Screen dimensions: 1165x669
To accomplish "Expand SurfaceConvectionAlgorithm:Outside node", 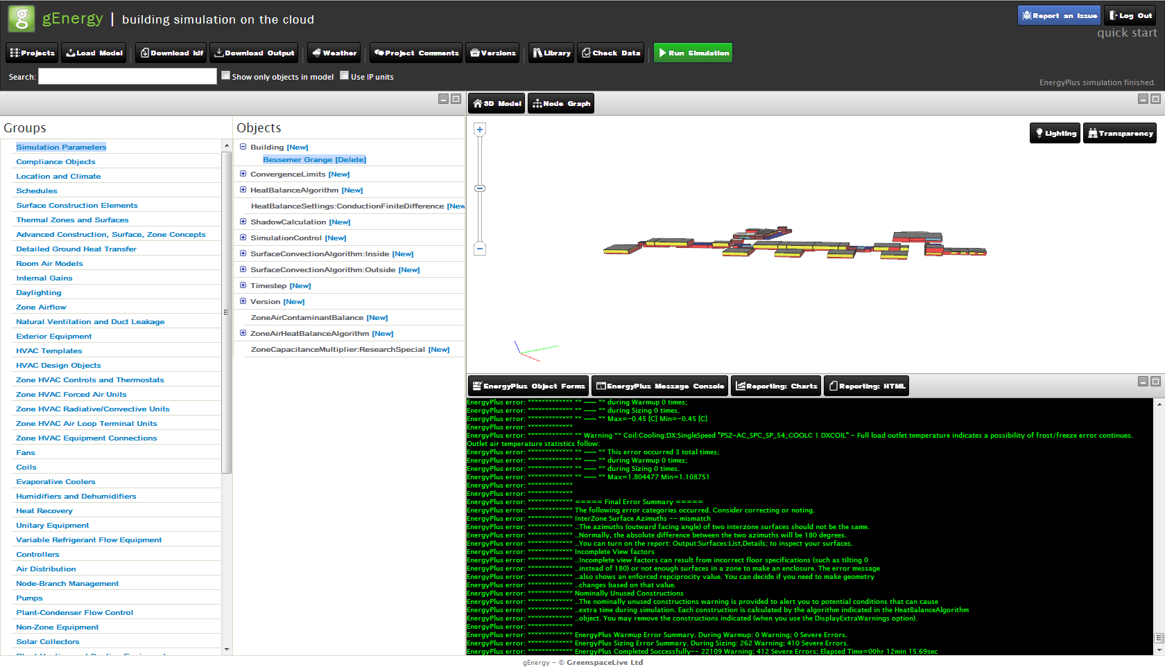I will (243, 269).
